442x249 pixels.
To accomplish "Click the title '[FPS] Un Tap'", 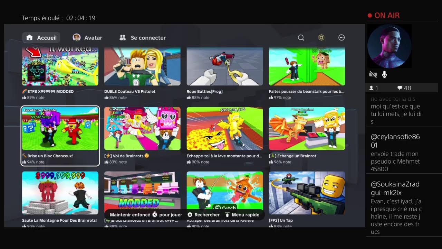I will [x=281, y=220].
